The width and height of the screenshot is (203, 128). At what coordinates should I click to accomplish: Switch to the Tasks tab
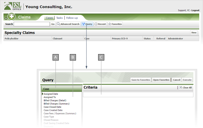[x=59, y=18]
